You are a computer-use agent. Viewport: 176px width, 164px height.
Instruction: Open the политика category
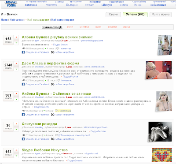pos(31,5)
